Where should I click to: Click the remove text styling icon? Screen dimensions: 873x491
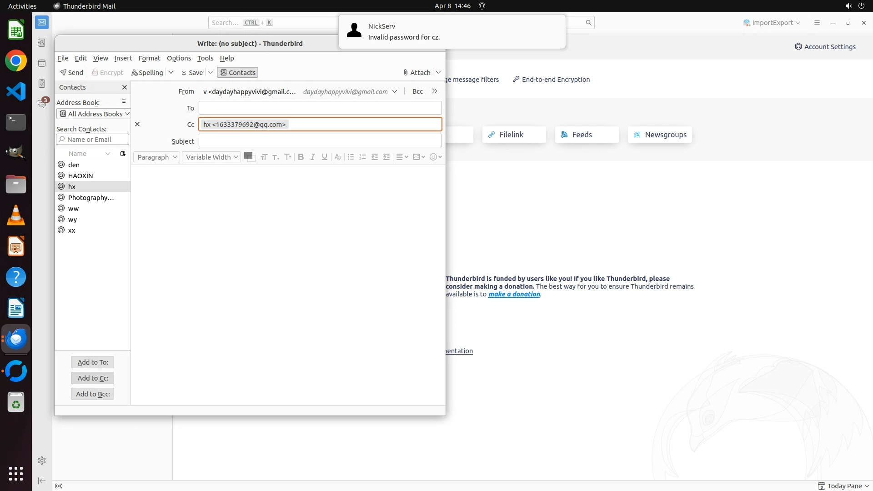tap(337, 157)
